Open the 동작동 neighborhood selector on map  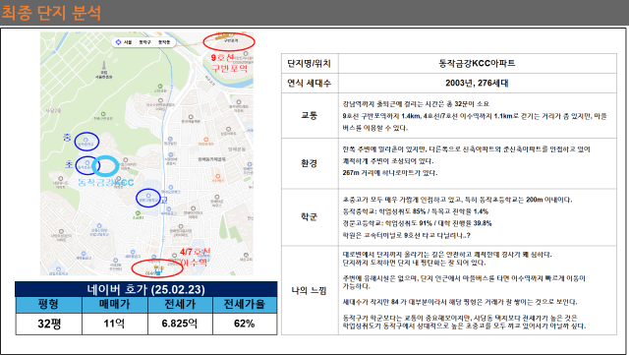coord(164,41)
